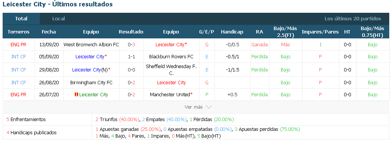Click the blue Leicester City link on 29/08/20

coord(86,70)
